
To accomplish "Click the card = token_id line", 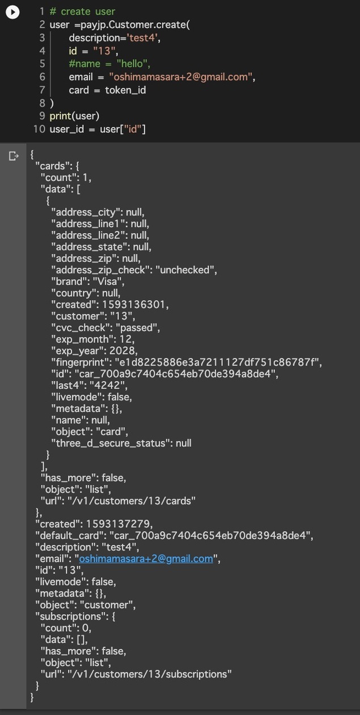I will click(x=108, y=90).
